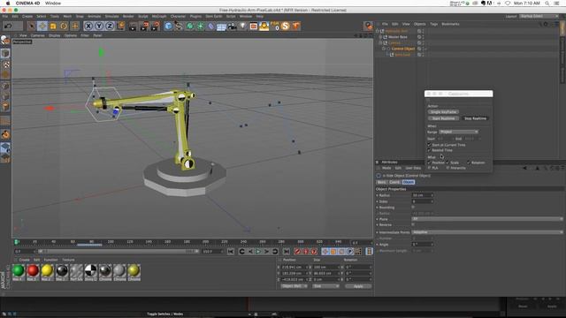Select the Live Selection arrow tool
566x318 pixels.
(x=32, y=26)
